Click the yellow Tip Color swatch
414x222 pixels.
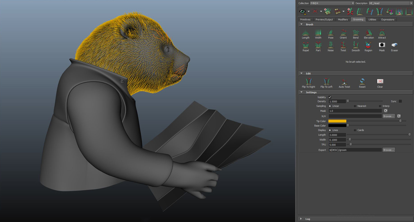point(337,121)
